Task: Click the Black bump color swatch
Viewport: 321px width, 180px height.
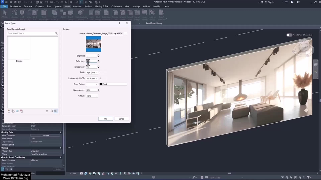Action: (101, 84)
